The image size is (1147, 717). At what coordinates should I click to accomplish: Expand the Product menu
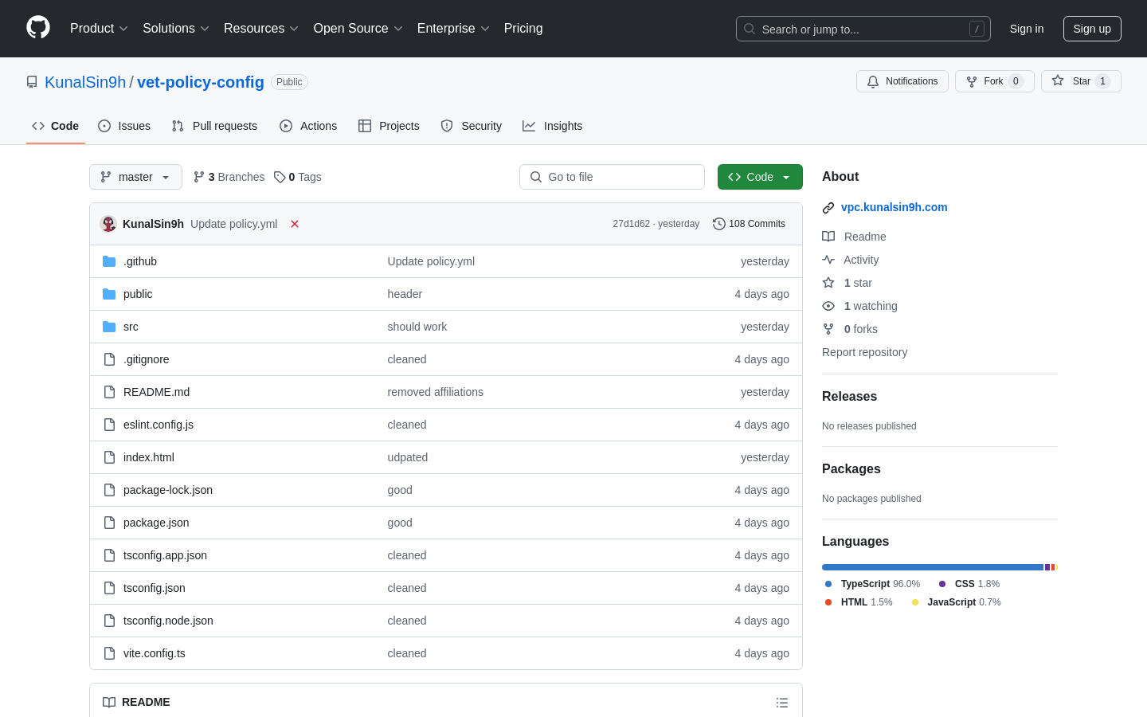99,29
